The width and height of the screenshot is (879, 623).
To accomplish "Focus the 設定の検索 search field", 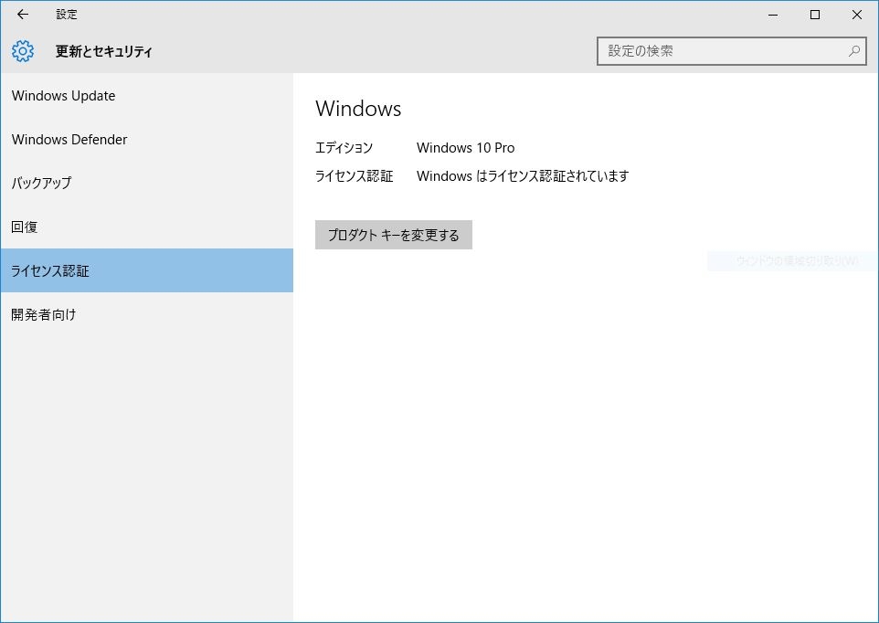I will coord(732,51).
